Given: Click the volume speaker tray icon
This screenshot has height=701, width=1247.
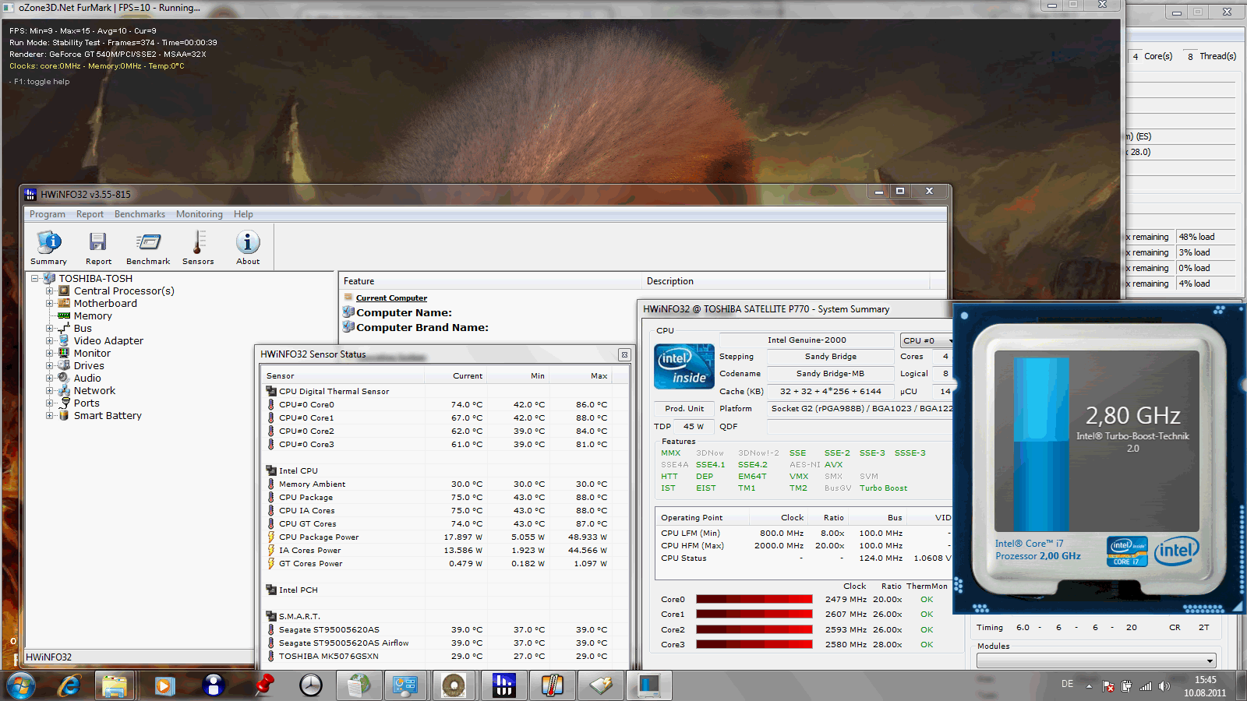Looking at the screenshot, I should tap(1164, 686).
